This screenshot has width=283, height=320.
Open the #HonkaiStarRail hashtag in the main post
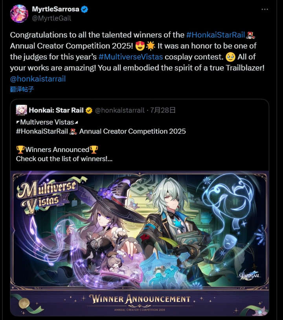(x=216, y=35)
